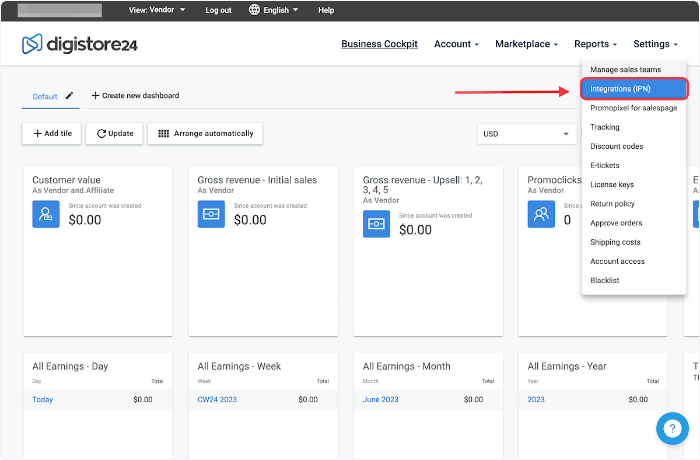This screenshot has width=700, height=460.
Task: Open Shipping costs entry
Action: pyautogui.click(x=633, y=242)
